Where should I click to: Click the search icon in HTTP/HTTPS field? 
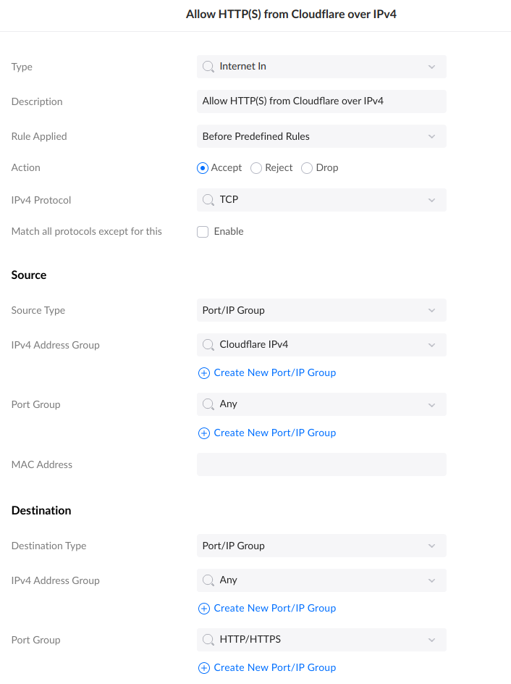pyautogui.click(x=208, y=640)
